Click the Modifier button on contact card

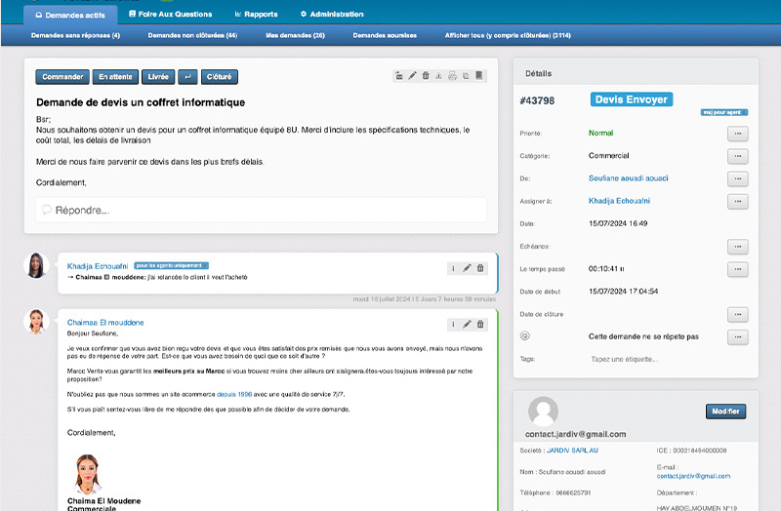coord(725,412)
